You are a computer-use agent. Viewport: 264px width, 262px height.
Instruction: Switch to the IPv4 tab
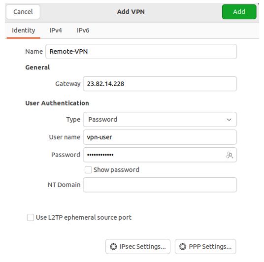click(x=56, y=31)
